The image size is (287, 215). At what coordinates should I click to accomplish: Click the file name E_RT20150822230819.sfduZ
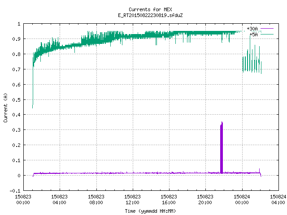tap(150, 15)
